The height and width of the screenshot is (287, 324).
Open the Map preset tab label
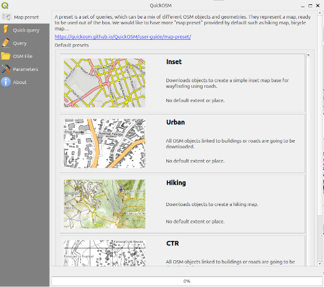click(26, 17)
